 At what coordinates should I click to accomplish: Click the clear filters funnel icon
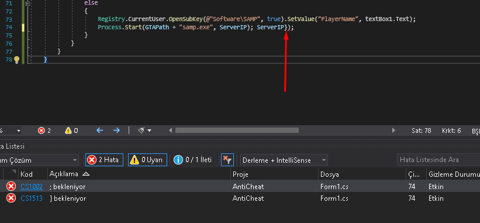point(227,160)
